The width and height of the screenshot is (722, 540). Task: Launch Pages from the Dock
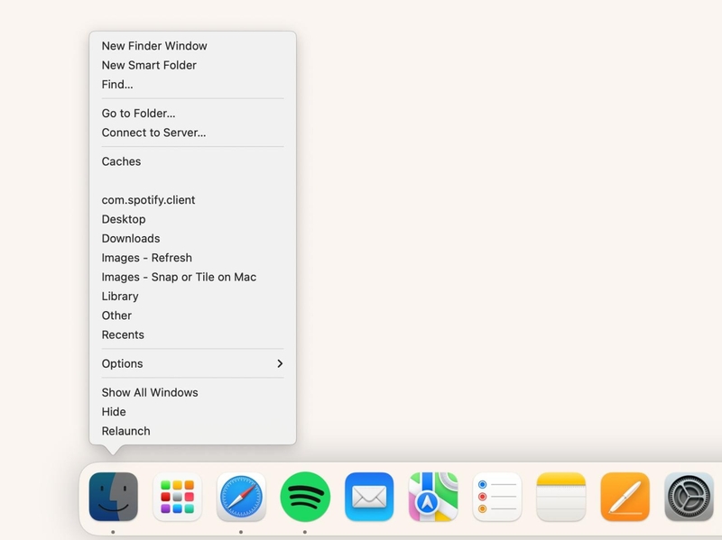[x=625, y=497]
